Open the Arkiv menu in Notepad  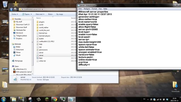[x=80, y=9]
